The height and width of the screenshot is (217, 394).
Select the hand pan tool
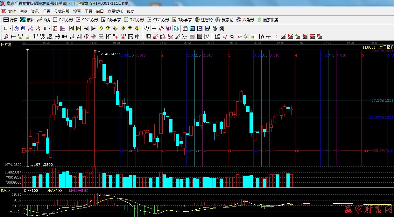click(x=146, y=28)
